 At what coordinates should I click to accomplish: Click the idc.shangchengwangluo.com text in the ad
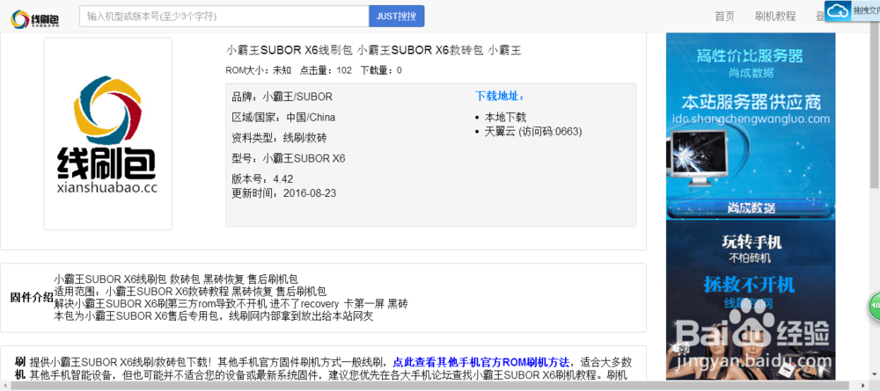pyautogui.click(x=751, y=119)
